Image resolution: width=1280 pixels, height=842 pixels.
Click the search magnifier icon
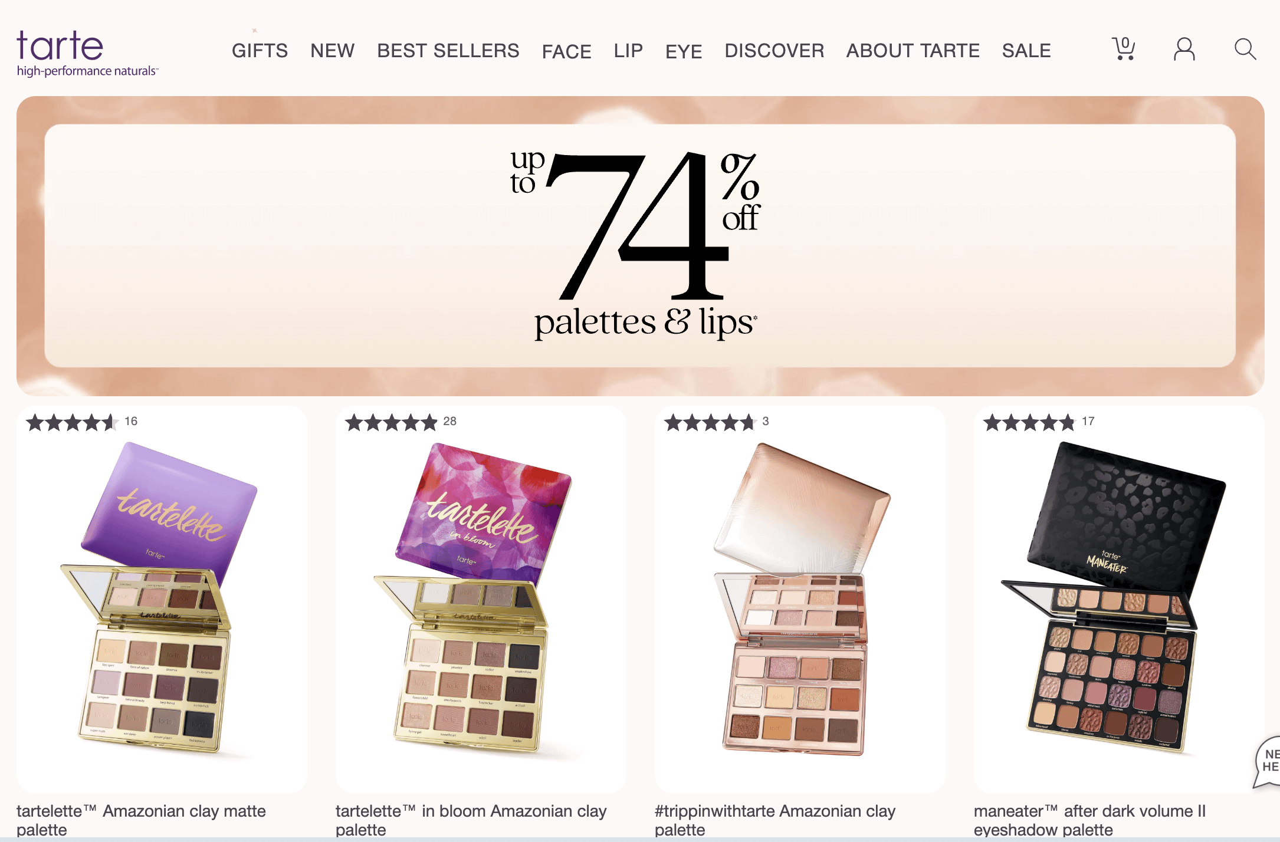click(x=1245, y=50)
